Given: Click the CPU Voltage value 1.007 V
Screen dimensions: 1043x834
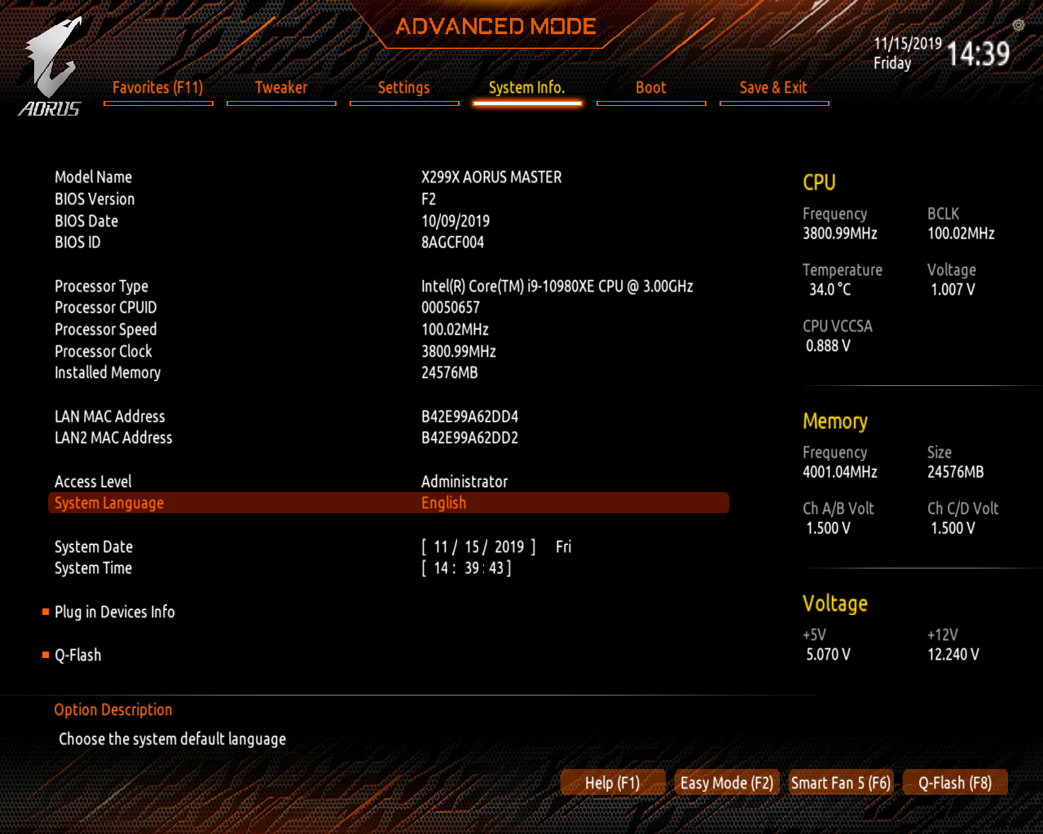Looking at the screenshot, I should tap(953, 289).
